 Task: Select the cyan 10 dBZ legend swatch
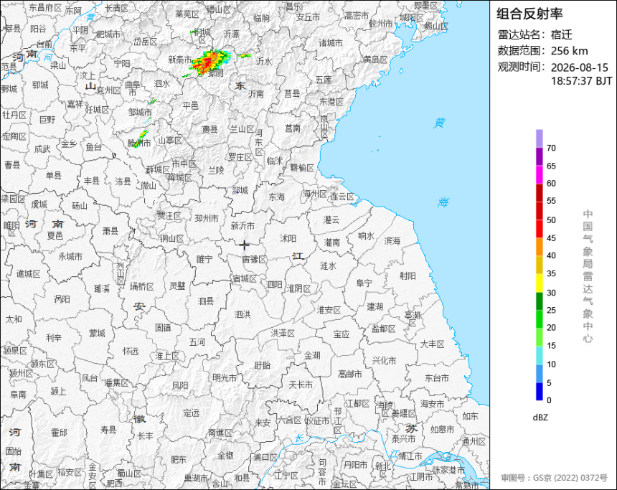tap(539, 355)
